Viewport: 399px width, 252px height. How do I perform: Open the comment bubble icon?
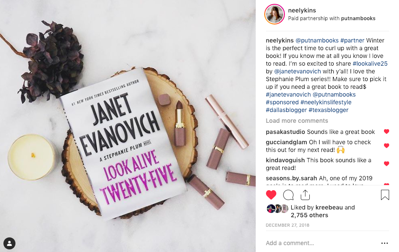click(288, 195)
